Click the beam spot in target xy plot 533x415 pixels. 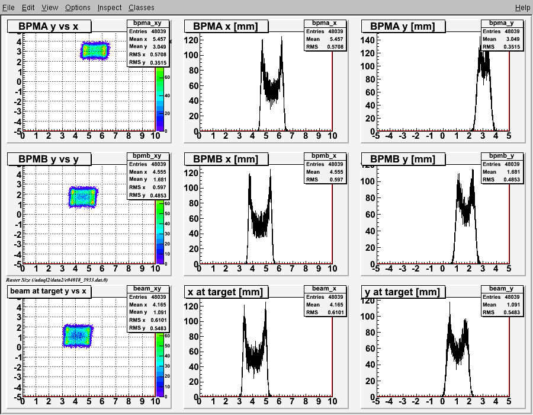tap(78, 336)
